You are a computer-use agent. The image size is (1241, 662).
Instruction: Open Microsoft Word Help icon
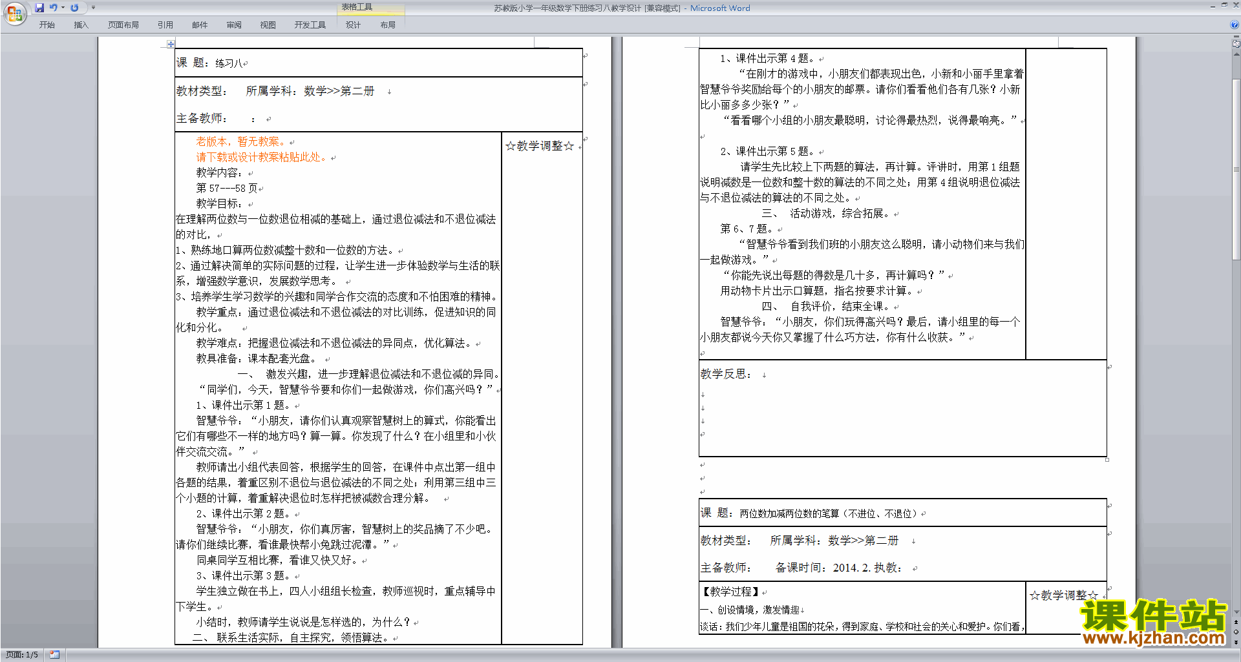tap(1235, 25)
